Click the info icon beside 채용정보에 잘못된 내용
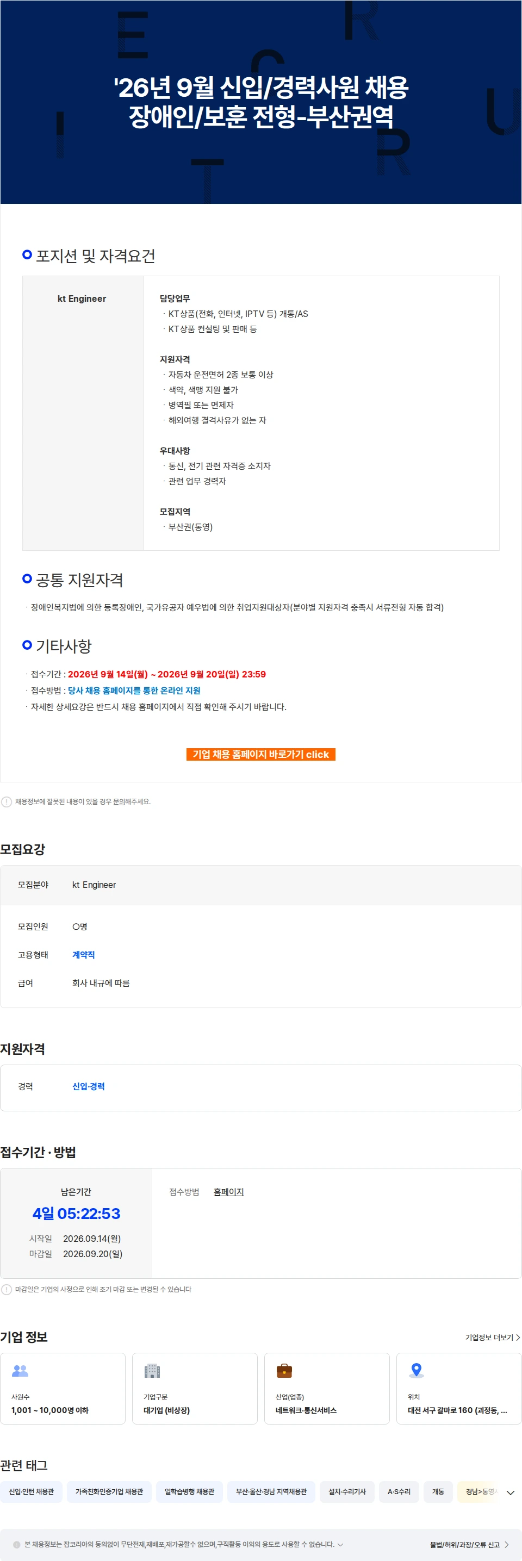The image size is (522, 1561). (7, 802)
